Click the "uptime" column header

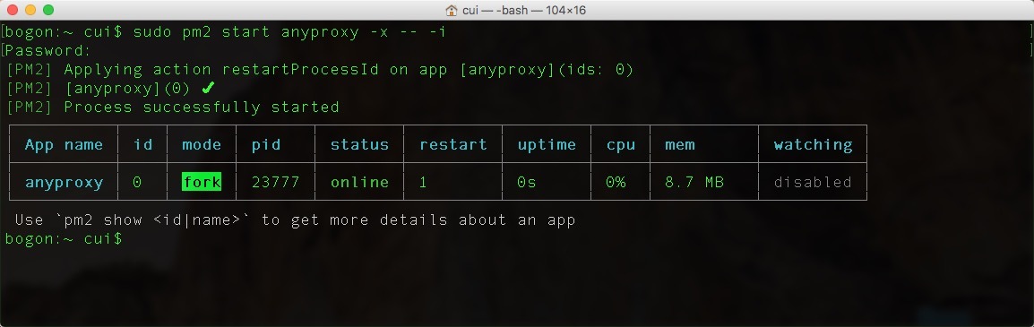[546, 145]
